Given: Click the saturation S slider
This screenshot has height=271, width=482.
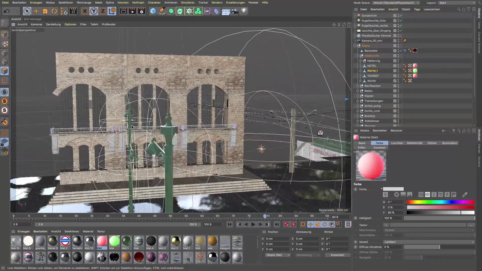Looking at the screenshot, I should point(441,207).
